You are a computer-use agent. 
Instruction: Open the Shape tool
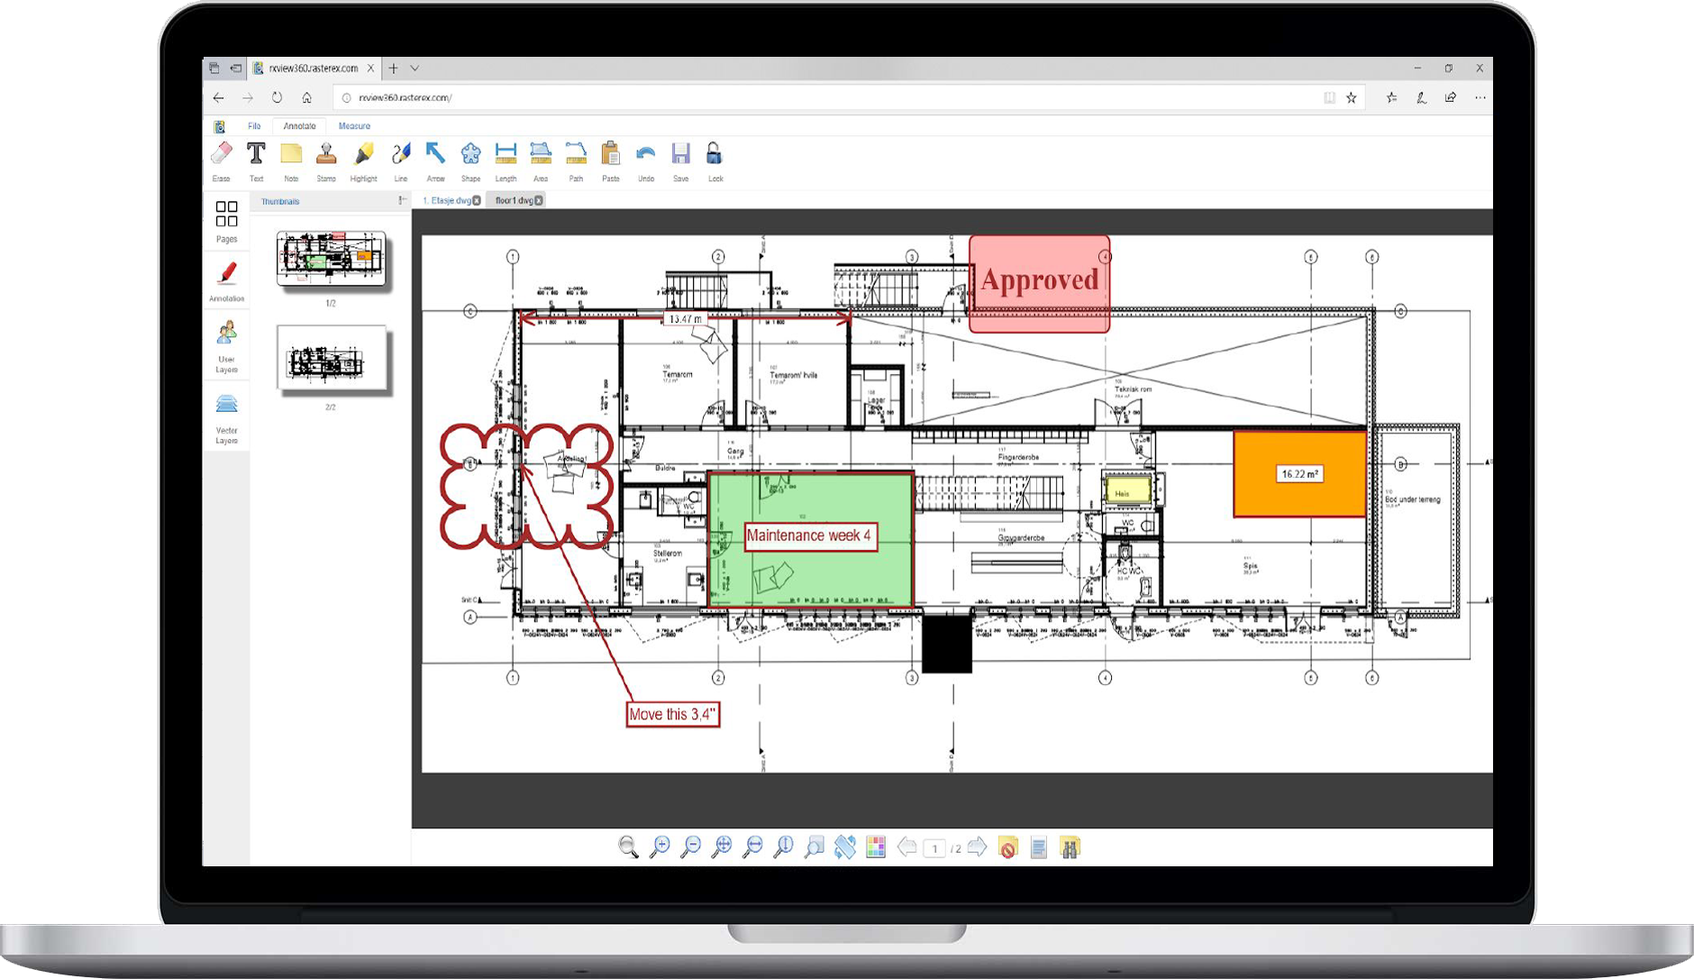point(470,153)
